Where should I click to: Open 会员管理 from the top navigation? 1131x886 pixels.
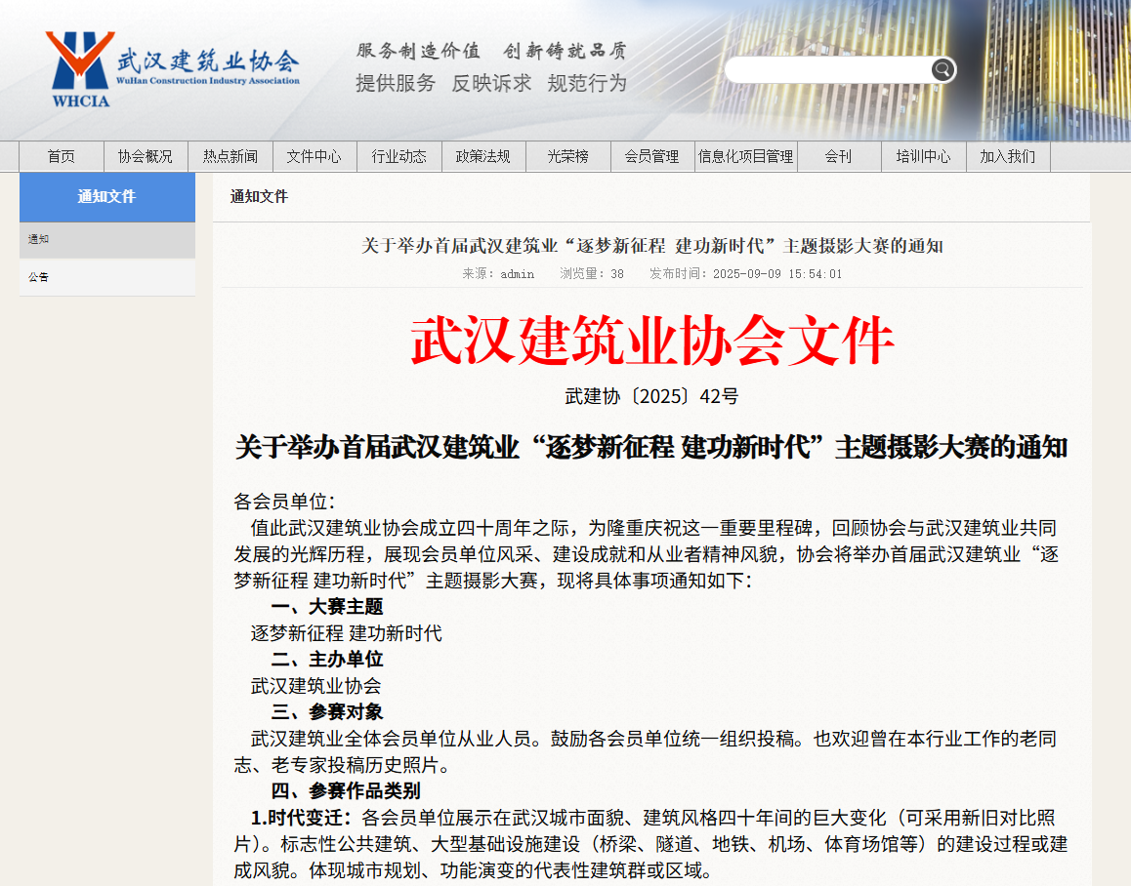(x=652, y=157)
